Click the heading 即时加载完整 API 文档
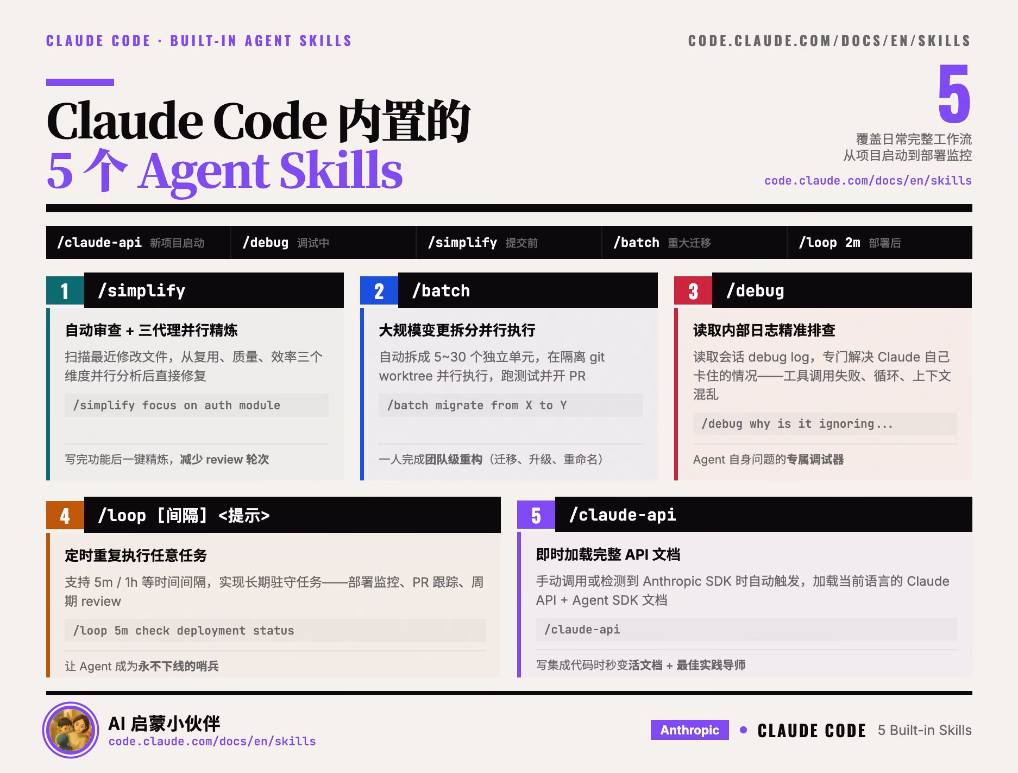Viewport: 1018px width, 773px height. pyautogui.click(x=608, y=554)
